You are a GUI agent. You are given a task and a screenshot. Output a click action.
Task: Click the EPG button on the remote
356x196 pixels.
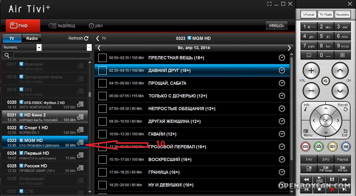[326, 159]
